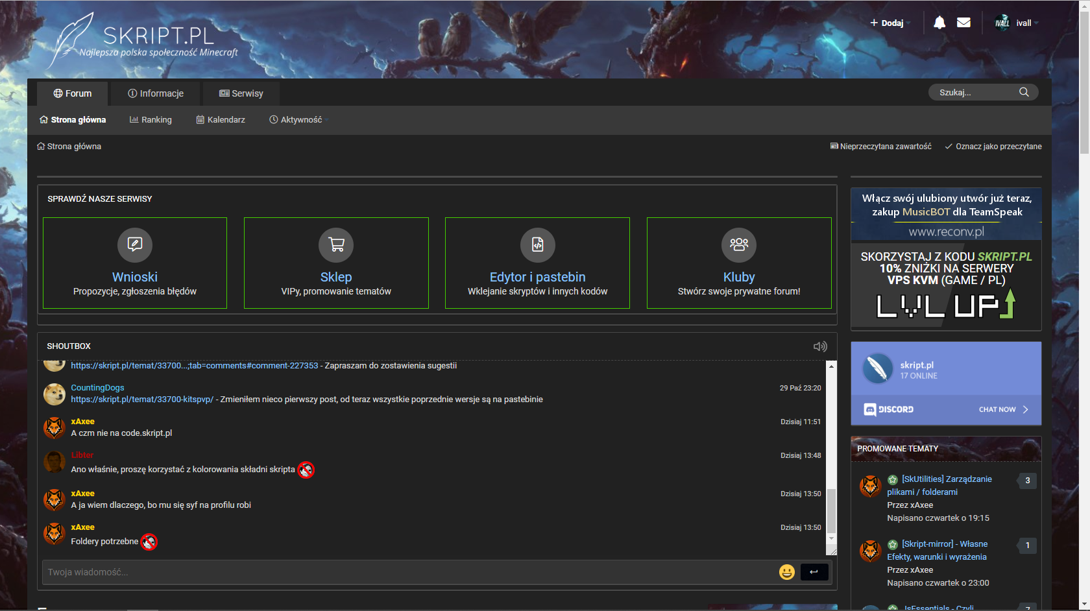Click emoticon after 'Foldery potrzebne'
1090x611 pixels.
[x=149, y=542]
